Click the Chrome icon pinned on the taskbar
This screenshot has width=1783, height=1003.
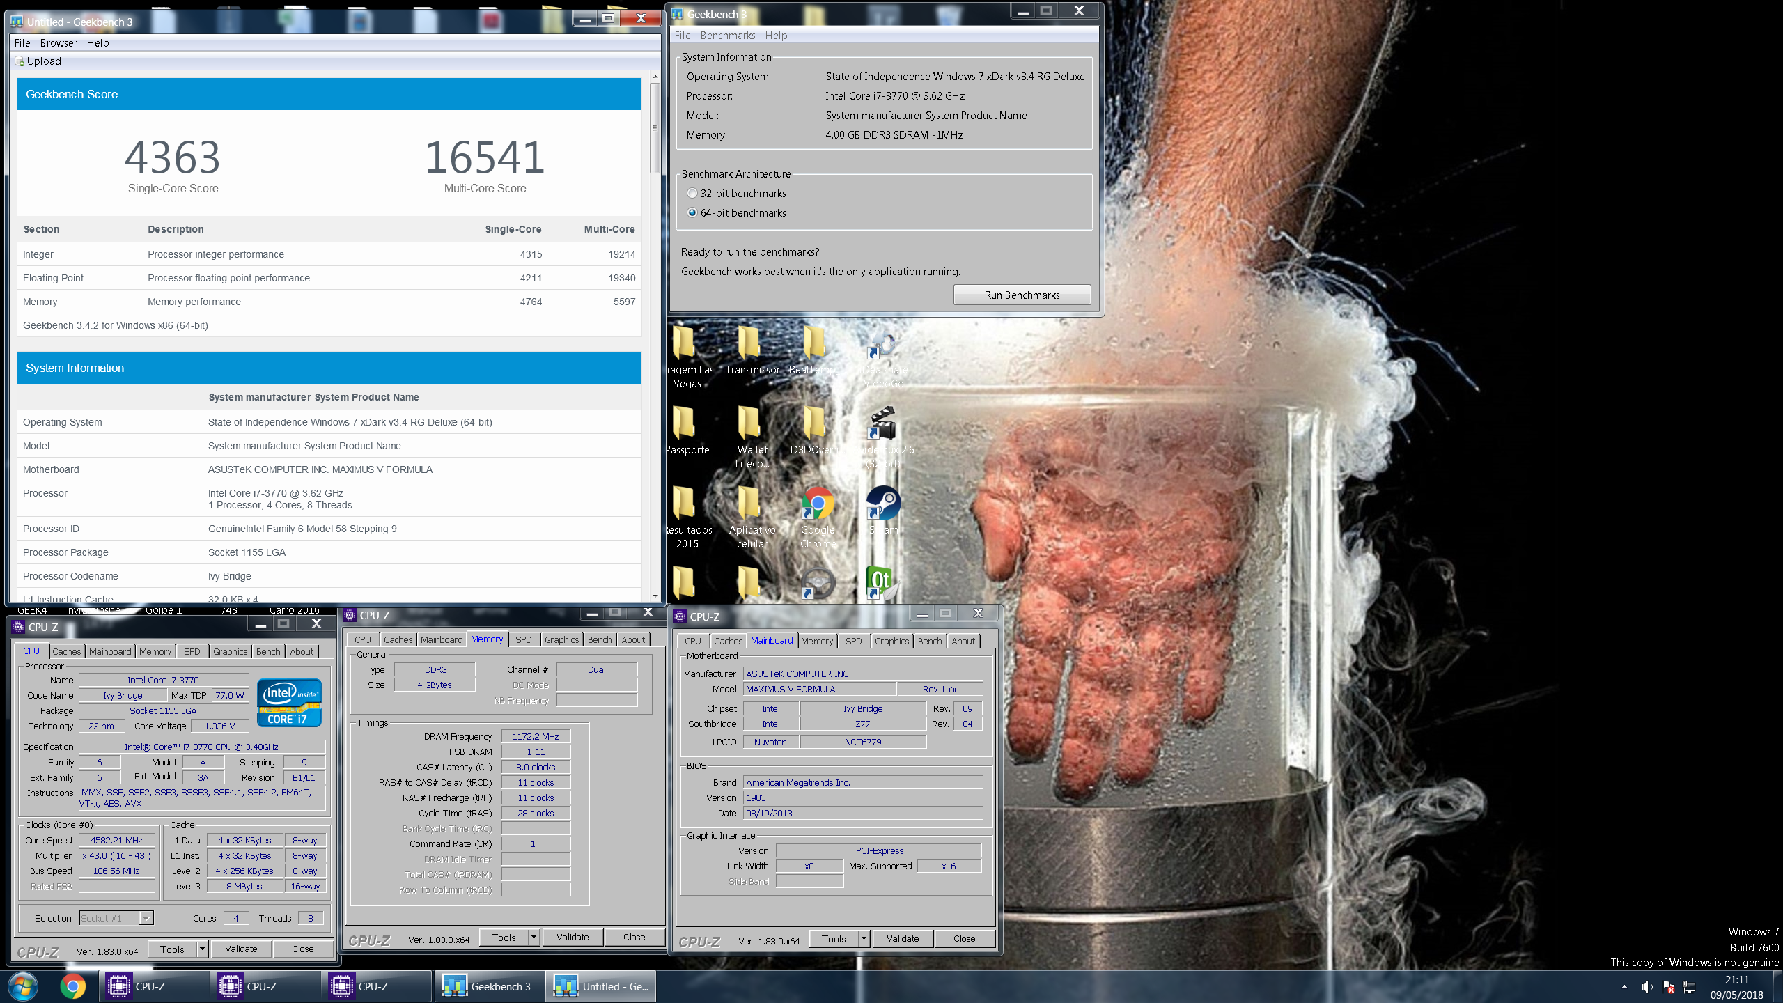72,986
